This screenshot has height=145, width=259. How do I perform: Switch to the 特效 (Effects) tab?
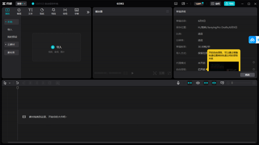[53, 11]
